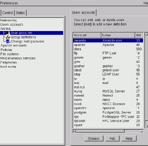Select the lp account row
This screenshot has width=148, height=146.
(108, 79)
